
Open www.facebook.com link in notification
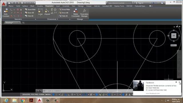coord(153,94)
